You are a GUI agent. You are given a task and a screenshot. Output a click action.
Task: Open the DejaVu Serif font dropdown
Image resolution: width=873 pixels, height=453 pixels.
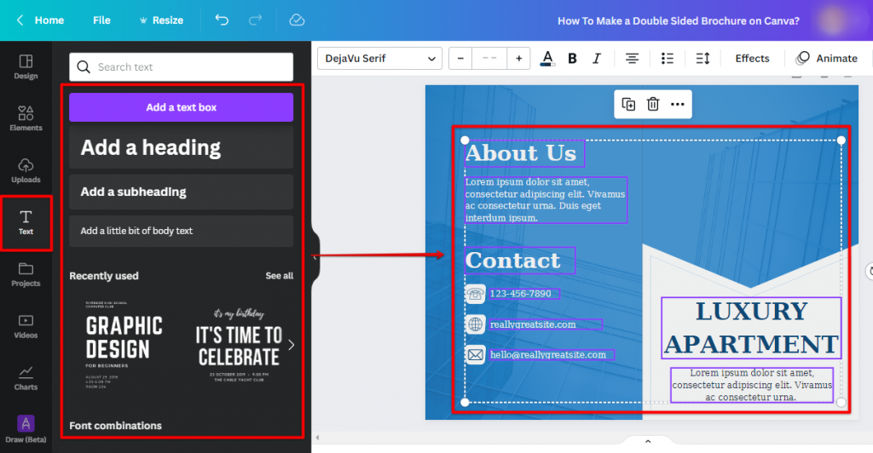click(x=379, y=58)
